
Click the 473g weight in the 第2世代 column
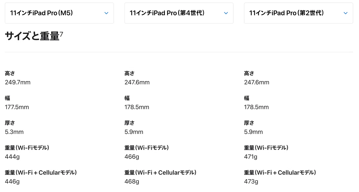[251, 181]
